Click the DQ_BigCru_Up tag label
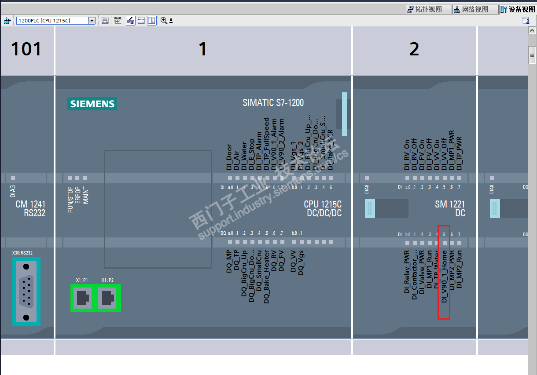Image resolution: width=537 pixels, height=375 pixels. point(244,273)
